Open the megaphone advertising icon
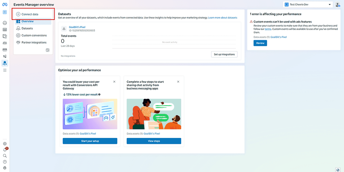 click(5, 57)
